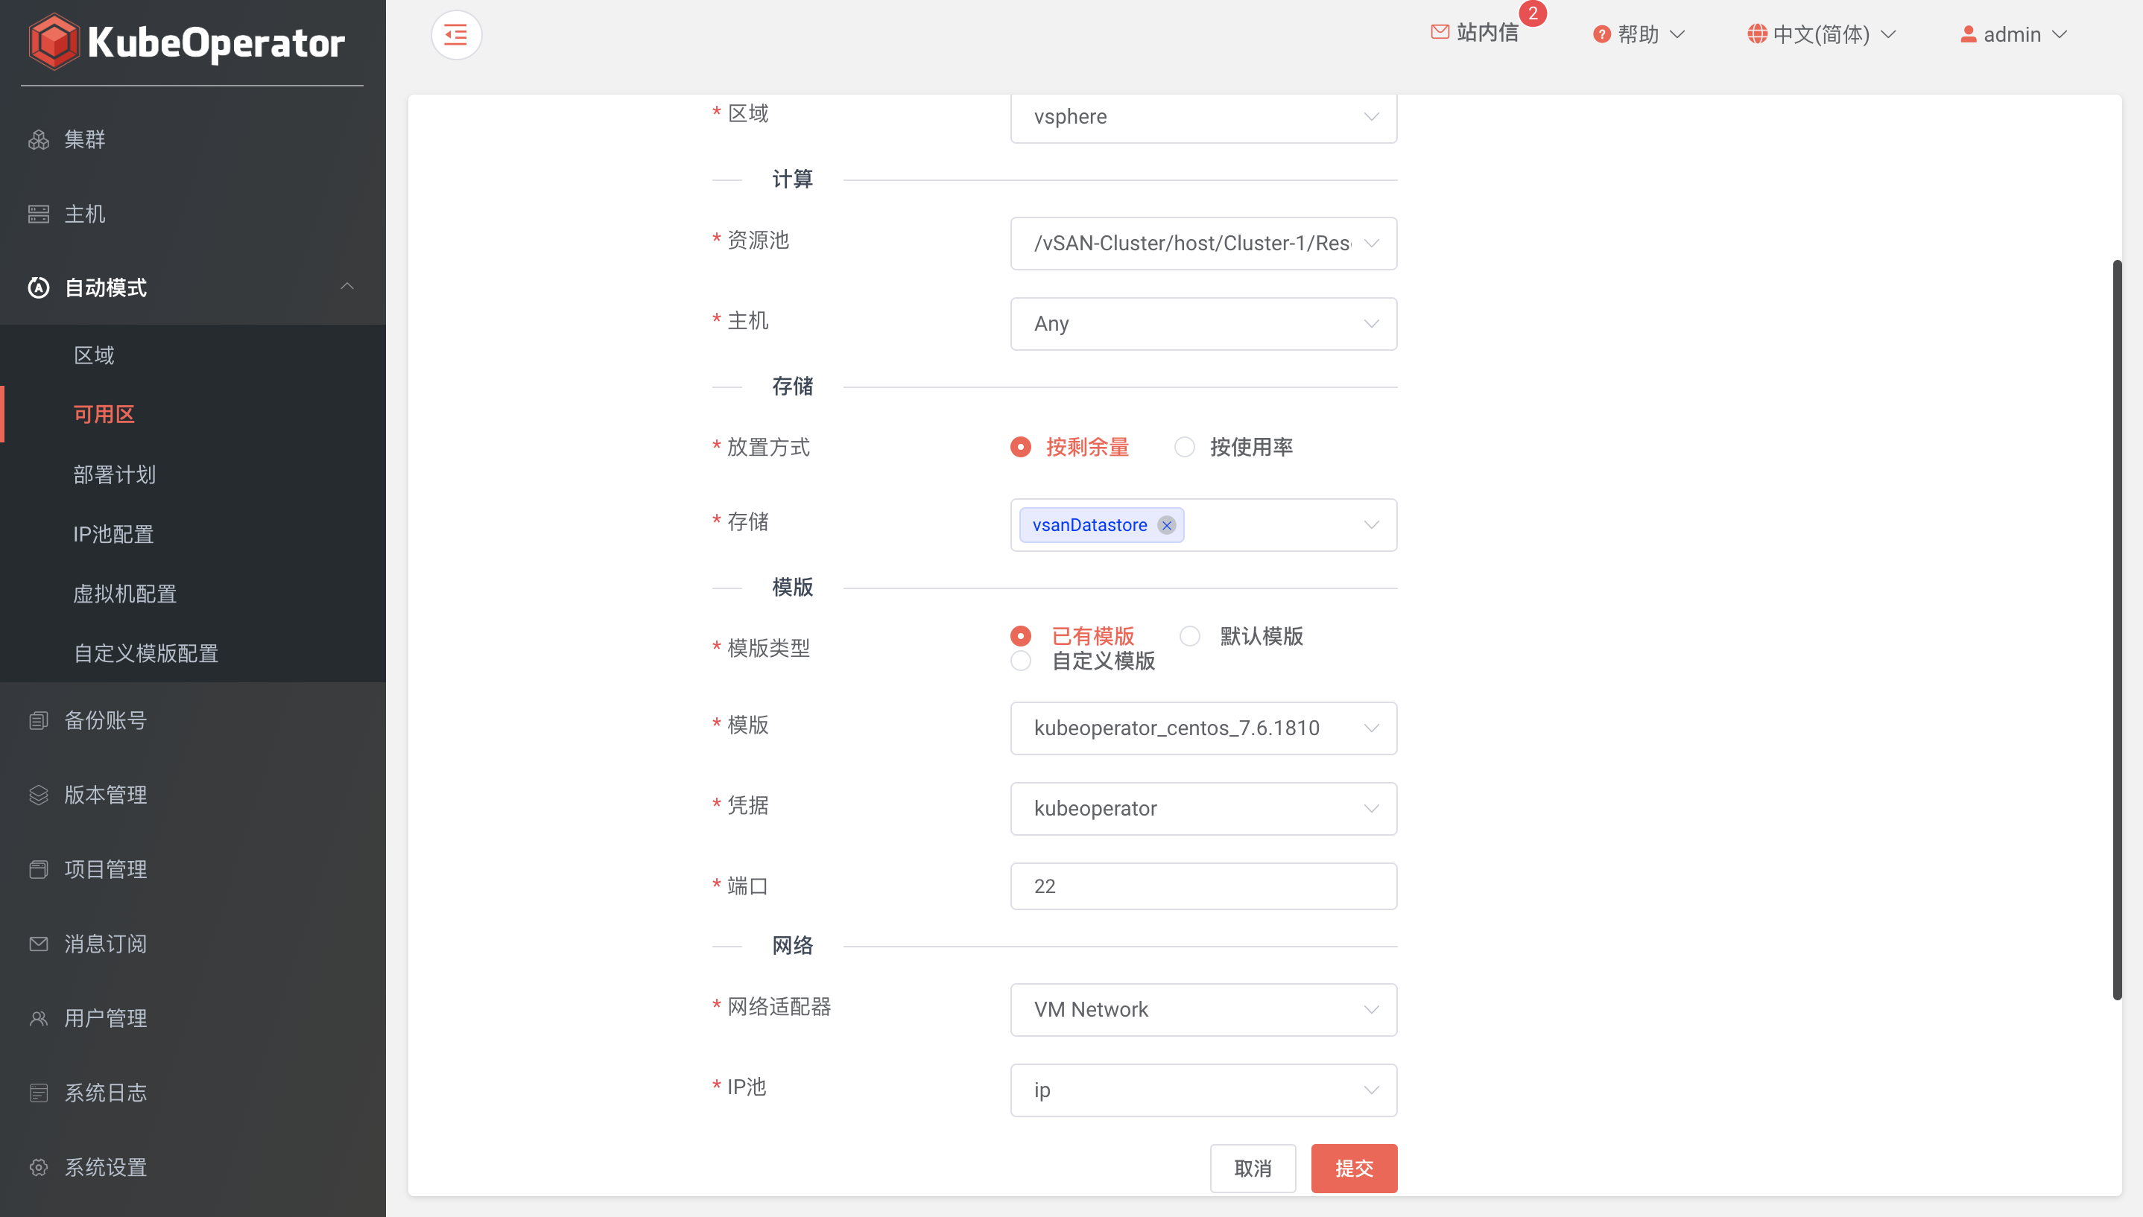Expand the 存储 datastore multi-select arrow
The width and height of the screenshot is (2143, 1217).
coord(1371,525)
